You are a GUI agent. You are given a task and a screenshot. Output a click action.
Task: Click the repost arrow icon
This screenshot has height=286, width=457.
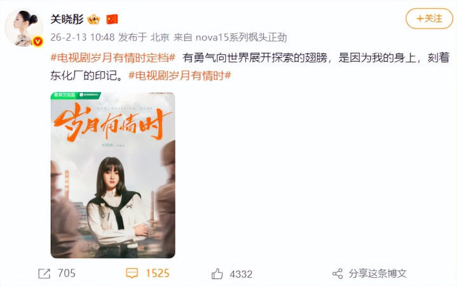(44, 273)
